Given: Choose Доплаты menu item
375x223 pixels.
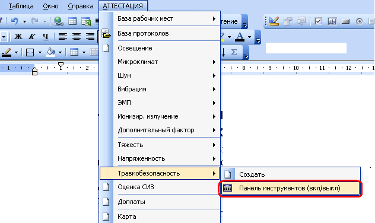Looking at the screenshot, I should click(160, 202).
